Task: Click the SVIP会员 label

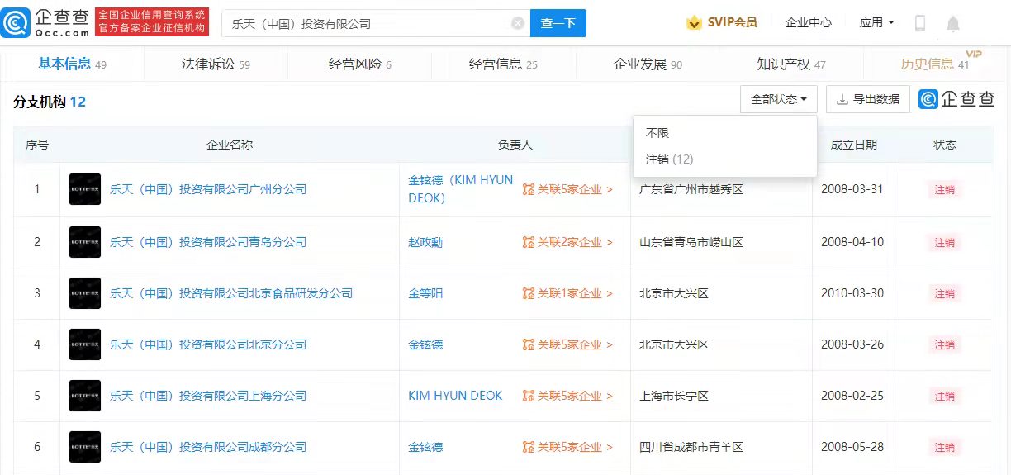Action: 732,22
